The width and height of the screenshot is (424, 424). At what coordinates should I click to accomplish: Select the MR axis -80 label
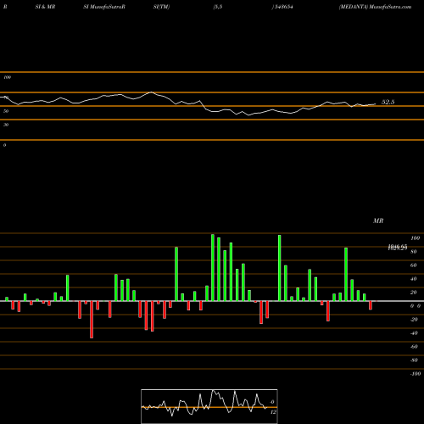[x=414, y=360]
